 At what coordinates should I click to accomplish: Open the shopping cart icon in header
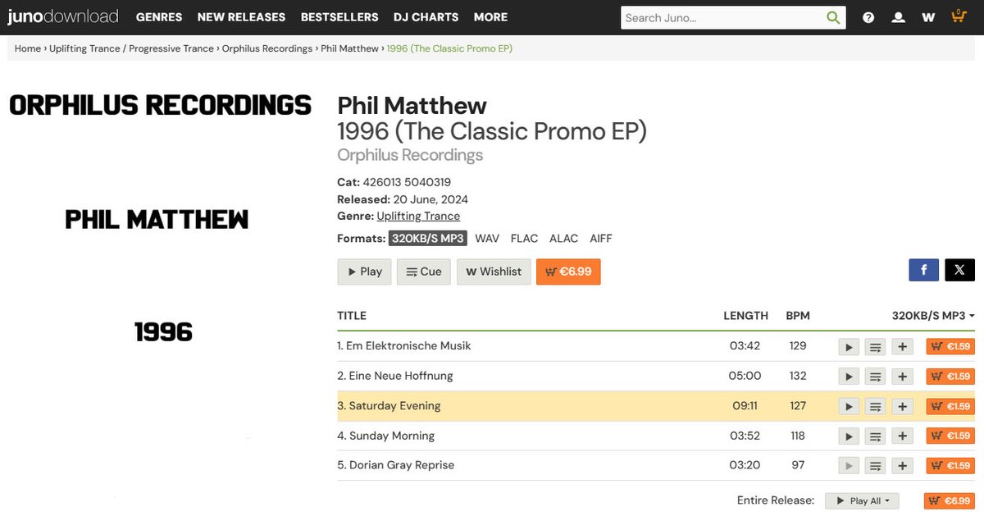(959, 16)
